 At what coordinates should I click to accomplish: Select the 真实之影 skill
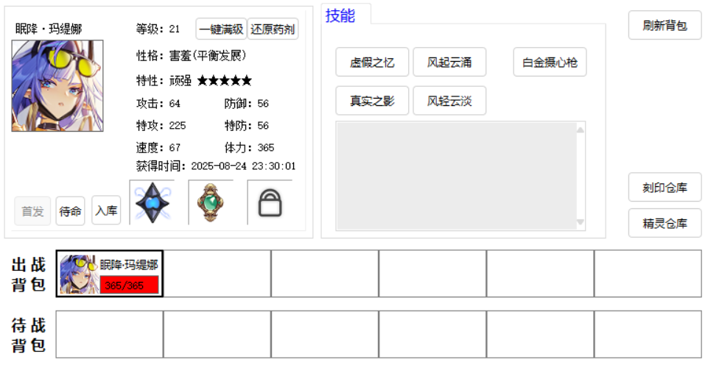pyautogui.click(x=372, y=101)
